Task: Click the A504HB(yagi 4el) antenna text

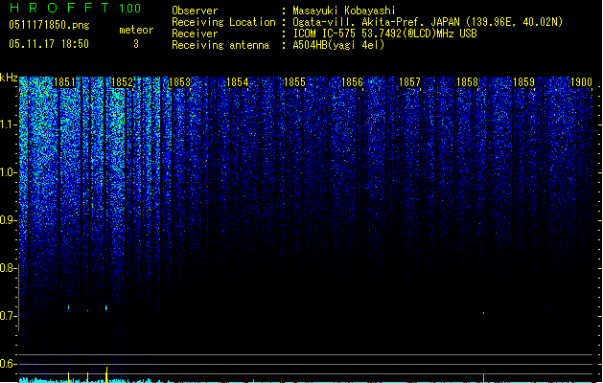Action: pos(338,45)
